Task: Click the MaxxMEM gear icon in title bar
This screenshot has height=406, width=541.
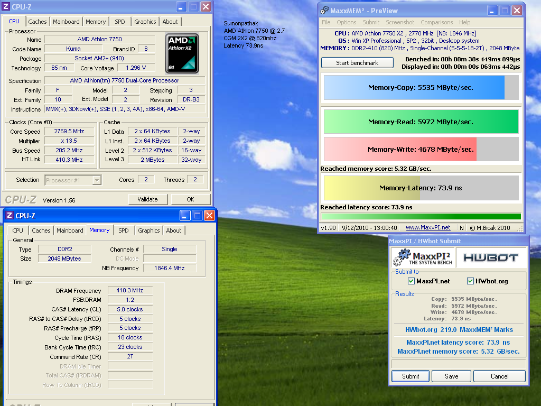Action: (x=324, y=11)
